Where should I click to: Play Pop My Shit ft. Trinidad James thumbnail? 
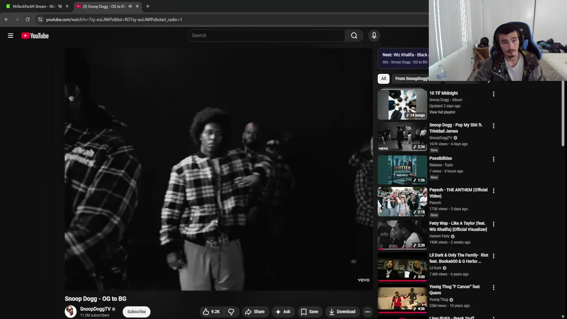(402, 137)
